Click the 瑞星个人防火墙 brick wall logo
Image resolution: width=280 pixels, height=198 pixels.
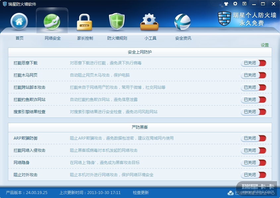[x=224, y=18]
